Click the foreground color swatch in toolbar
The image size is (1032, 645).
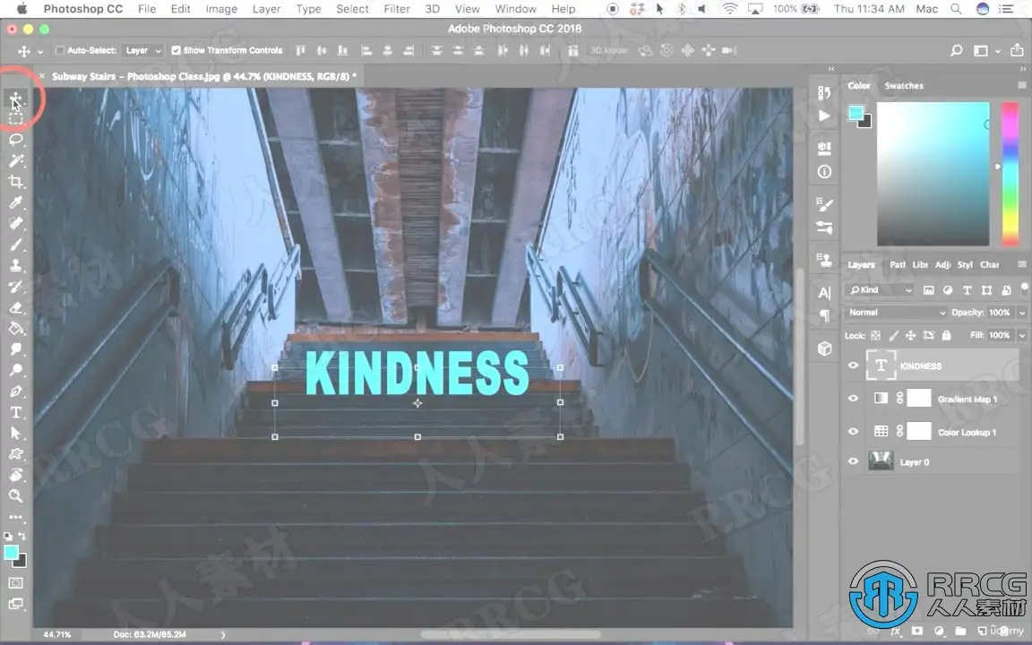pyautogui.click(x=12, y=553)
